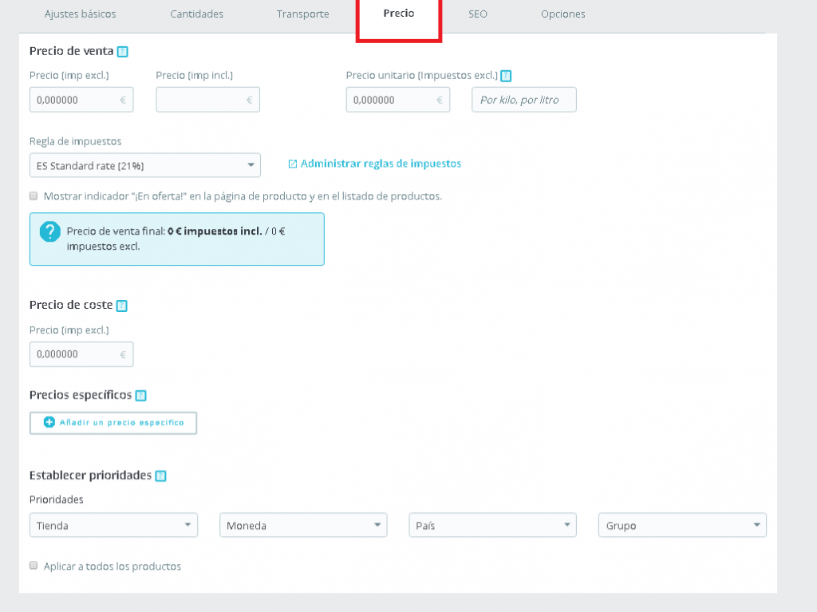The height and width of the screenshot is (612, 817).
Task: Enable the "¡En oferta!" indicator checkbox
Action: 34,195
